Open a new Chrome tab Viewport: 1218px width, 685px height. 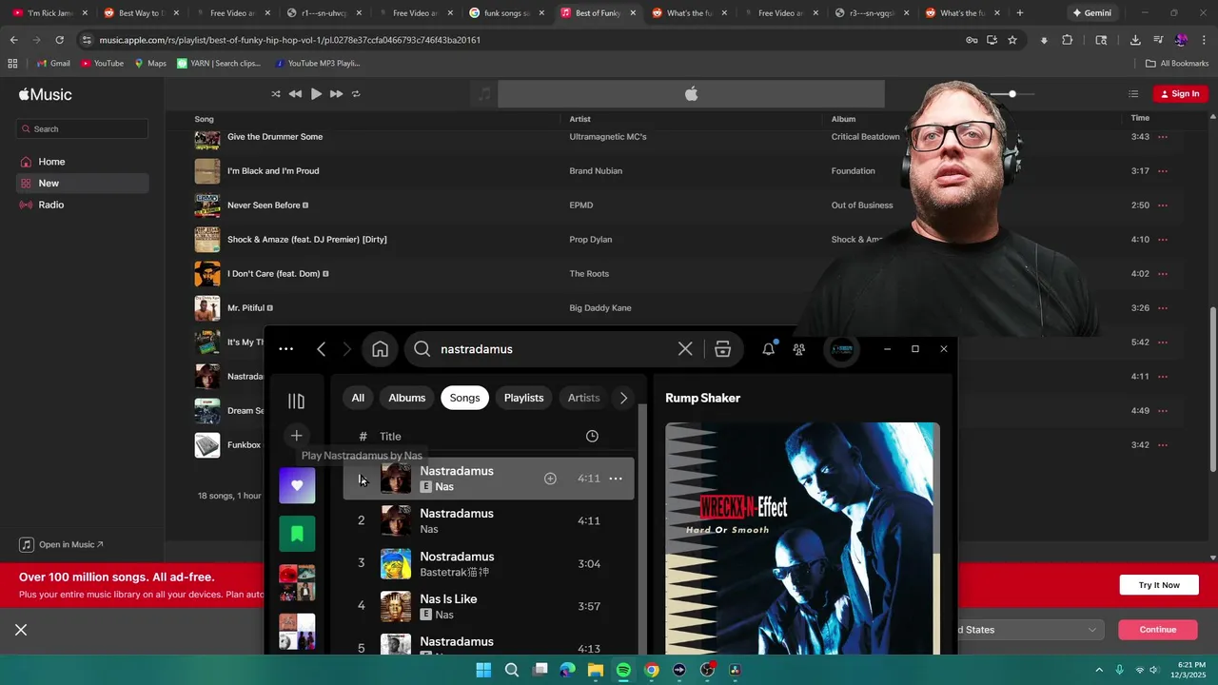point(1020,13)
